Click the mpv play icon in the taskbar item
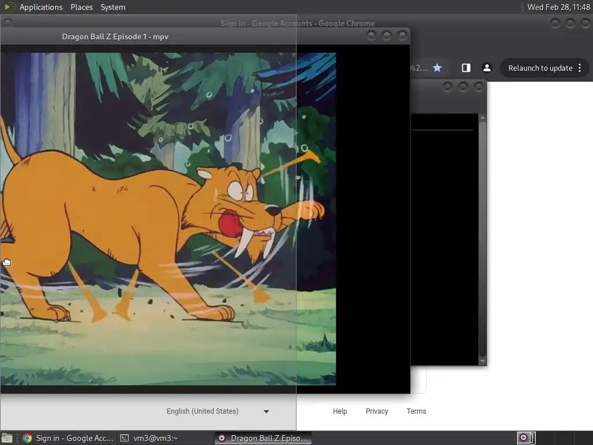The height and width of the screenshot is (445, 593). tap(222, 438)
